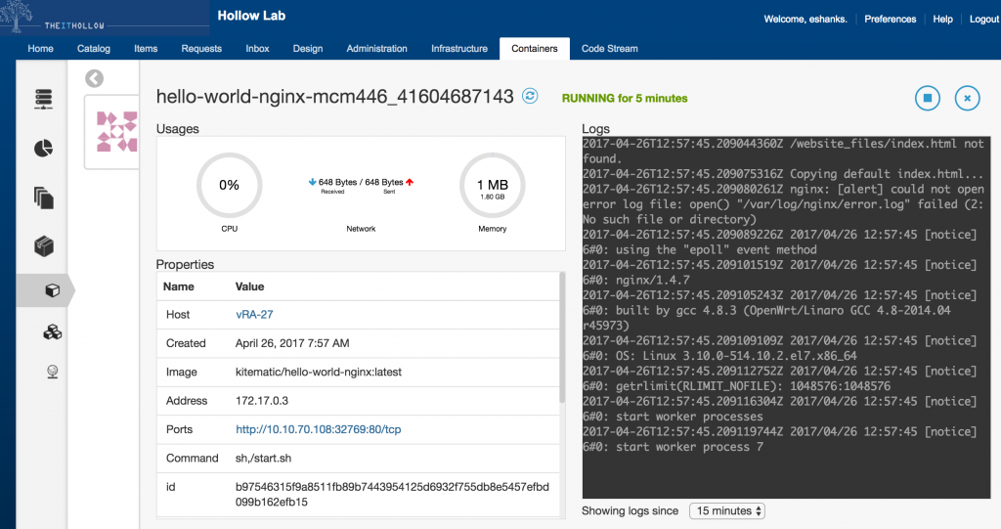Open the multiple cubes icon in sidebar
This screenshot has width=1001, height=529.
tap(52, 332)
